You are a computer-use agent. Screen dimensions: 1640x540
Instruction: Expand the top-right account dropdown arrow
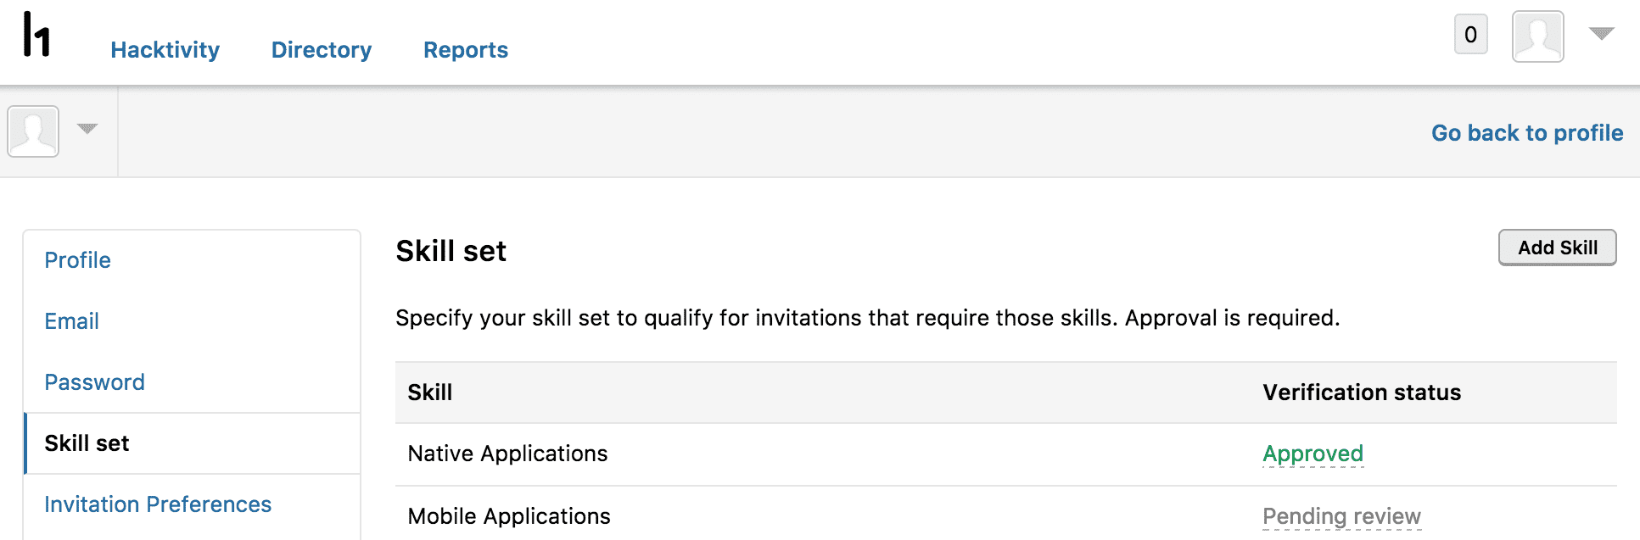pos(1601,34)
